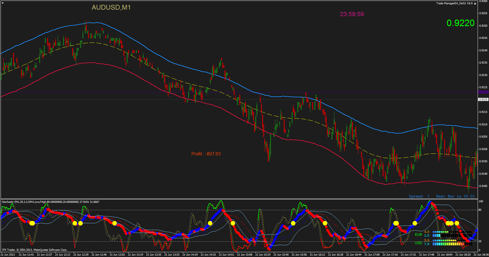Click the 0.9235 price scale label
The width and height of the screenshot is (489, 257).
[483, 63]
